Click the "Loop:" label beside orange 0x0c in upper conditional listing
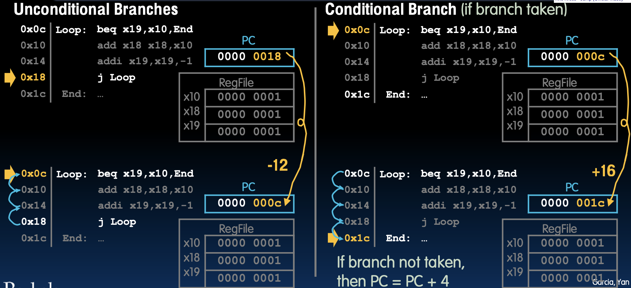This screenshot has height=288, width=631. [395, 31]
